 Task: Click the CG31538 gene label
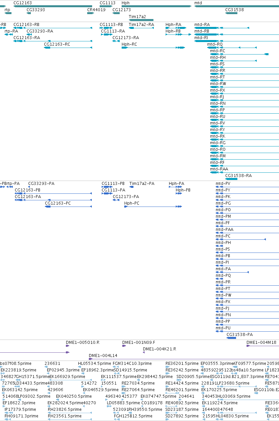tap(234, 10)
